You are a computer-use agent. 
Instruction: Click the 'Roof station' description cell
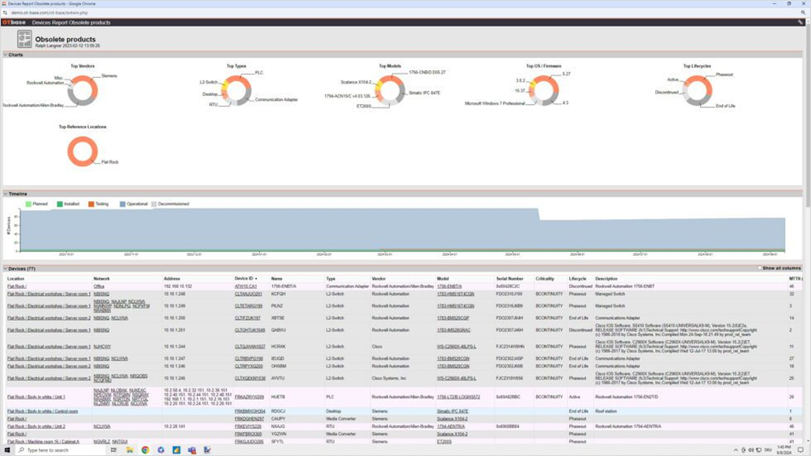(x=606, y=411)
